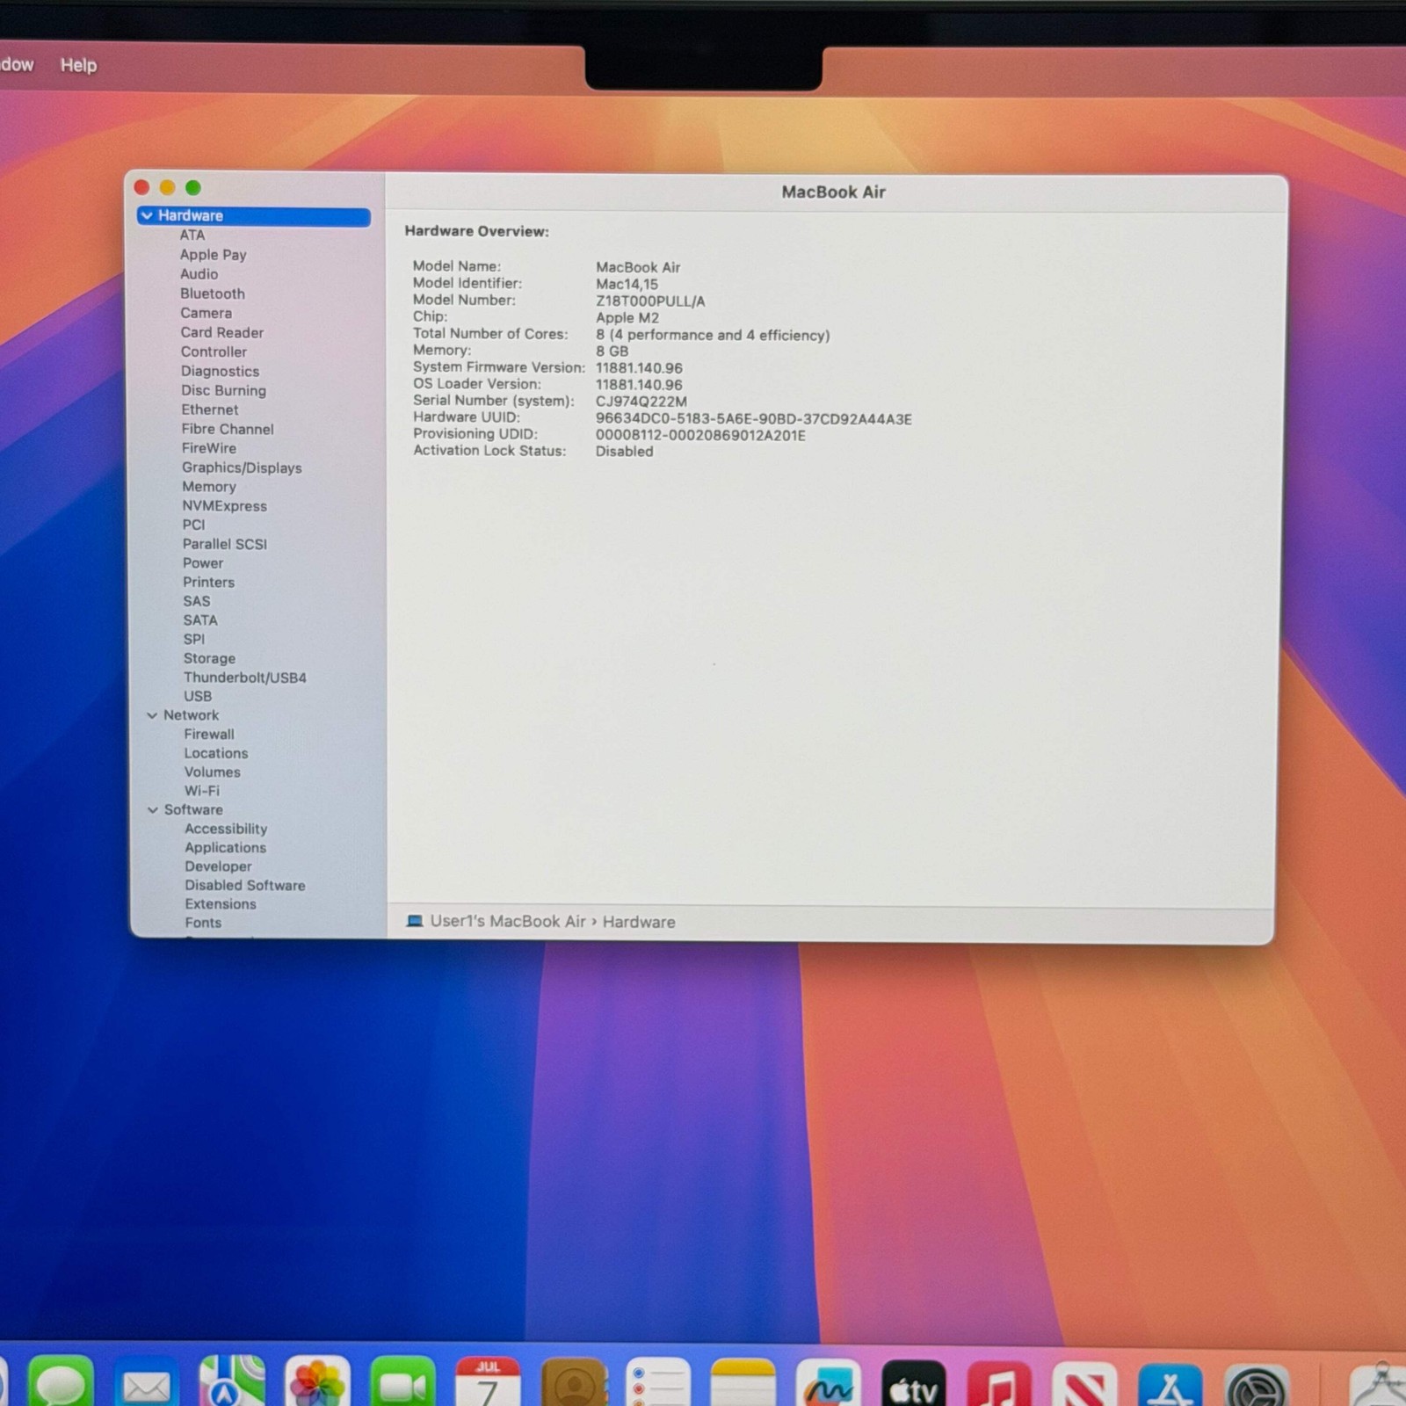The width and height of the screenshot is (1406, 1406).
Task: Collapse the Network section chevron
Action: click(152, 715)
